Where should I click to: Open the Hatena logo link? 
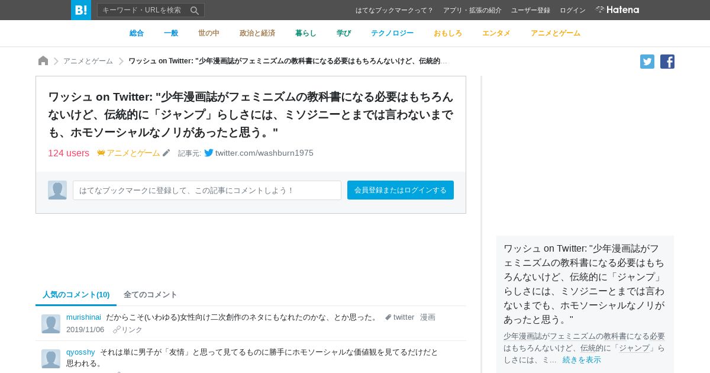[x=617, y=10]
